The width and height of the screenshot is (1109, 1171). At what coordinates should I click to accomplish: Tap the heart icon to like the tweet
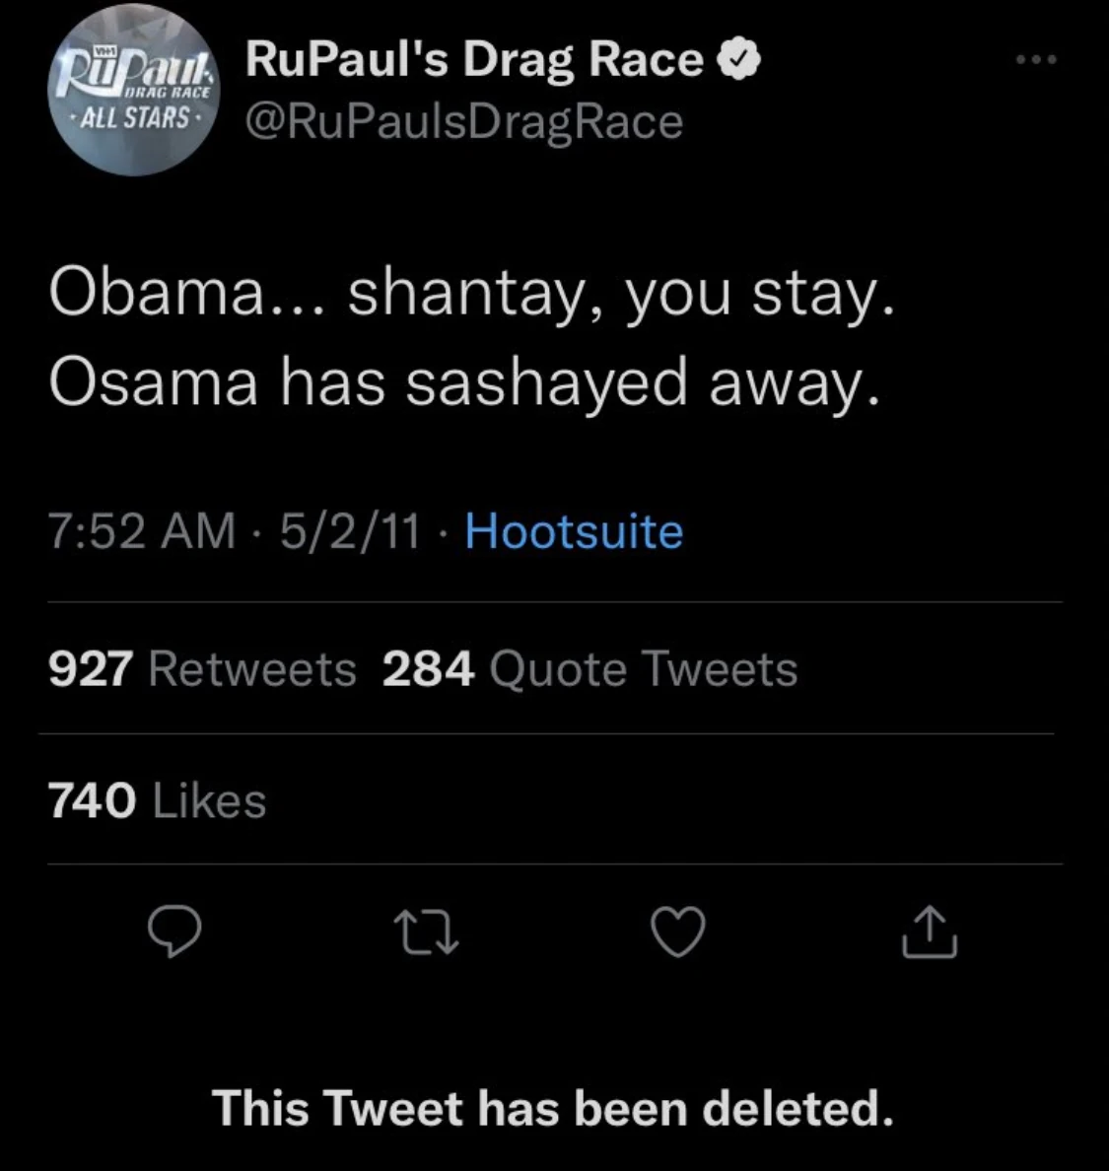(x=677, y=934)
